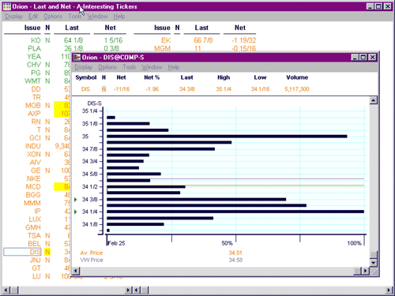395x296 pixels.
Task: Click the DIS symbol in quote row
Action: coord(85,89)
